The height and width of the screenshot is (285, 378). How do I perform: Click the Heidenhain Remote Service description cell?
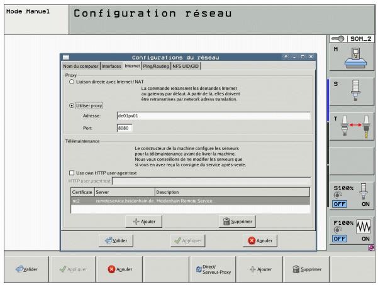pyautogui.click(x=184, y=201)
